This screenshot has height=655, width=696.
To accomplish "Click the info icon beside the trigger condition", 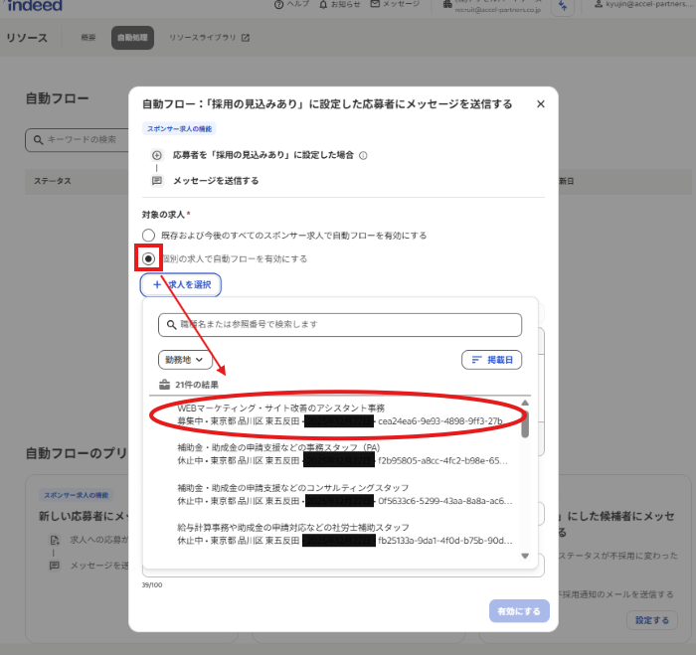I will click(x=363, y=156).
